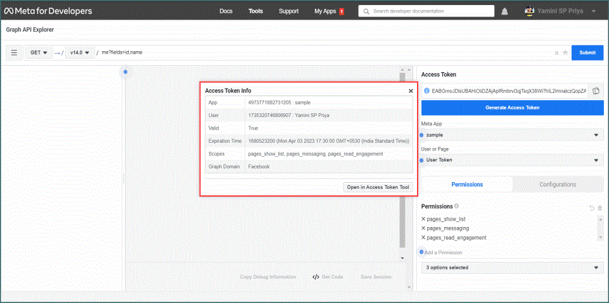The image size is (609, 303).
Task: Undo permission changes with revert icon
Action: click(x=592, y=207)
